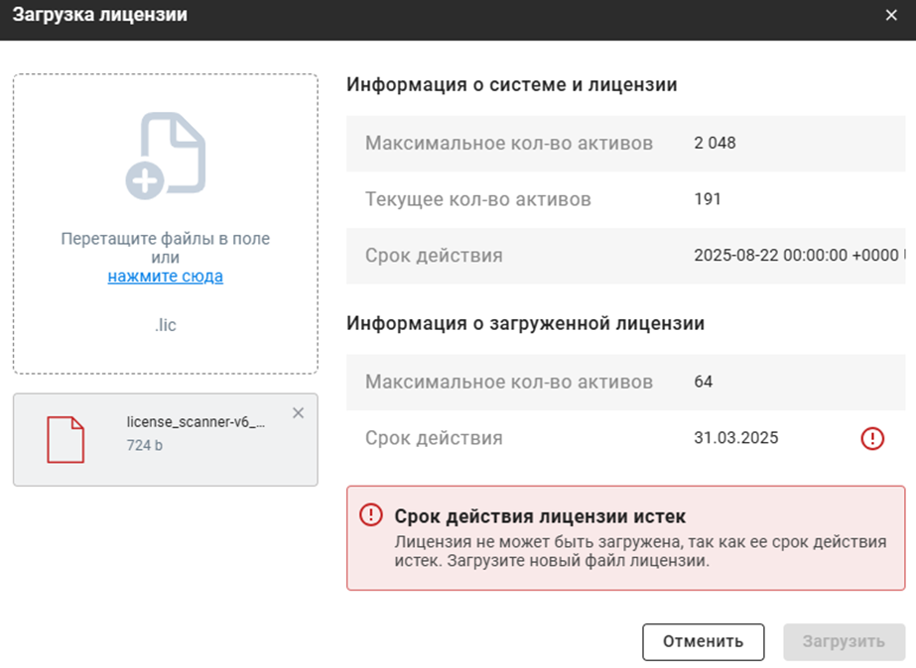916x668 pixels.
Task: Click the '.lic' file extension hint
Action: point(166,325)
